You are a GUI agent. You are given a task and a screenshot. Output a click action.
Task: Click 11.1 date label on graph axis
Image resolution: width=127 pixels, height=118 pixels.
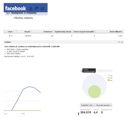[6, 114]
